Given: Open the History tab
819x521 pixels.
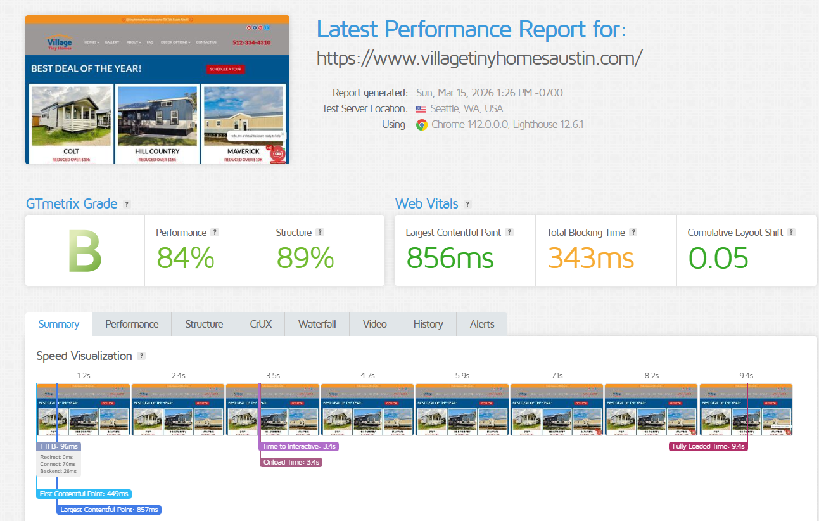Looking at the screenshot, I should (x=428, y=324).
